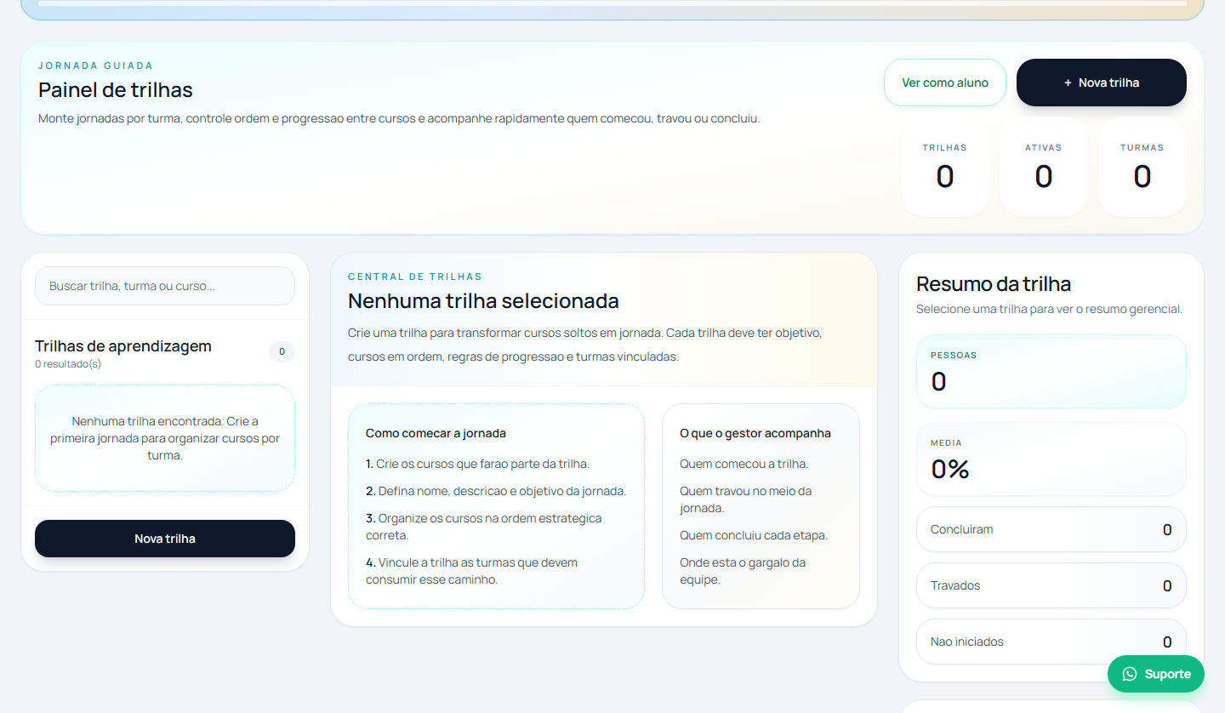The width and height of the screenshot is (1225, 713).
Task: Click the Trilhas stat card
Action: click(945, 167)
